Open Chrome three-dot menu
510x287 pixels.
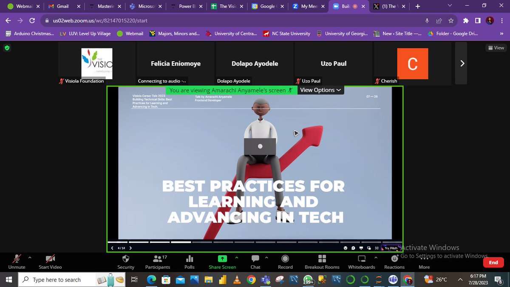coord(502,20)
